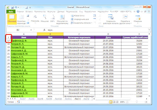Click the Имя header cell
Screen dimensions: 157x110
(24, 37)
